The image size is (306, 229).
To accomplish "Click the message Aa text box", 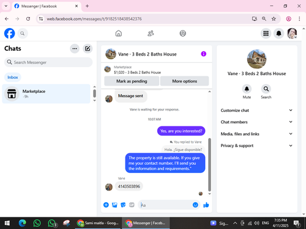I will click(x=166, y=205).
